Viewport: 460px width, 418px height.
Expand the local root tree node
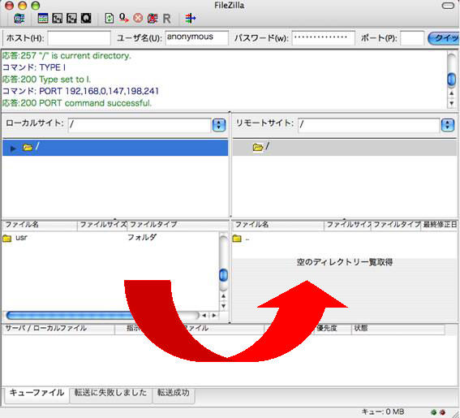(x=13, y=149)
